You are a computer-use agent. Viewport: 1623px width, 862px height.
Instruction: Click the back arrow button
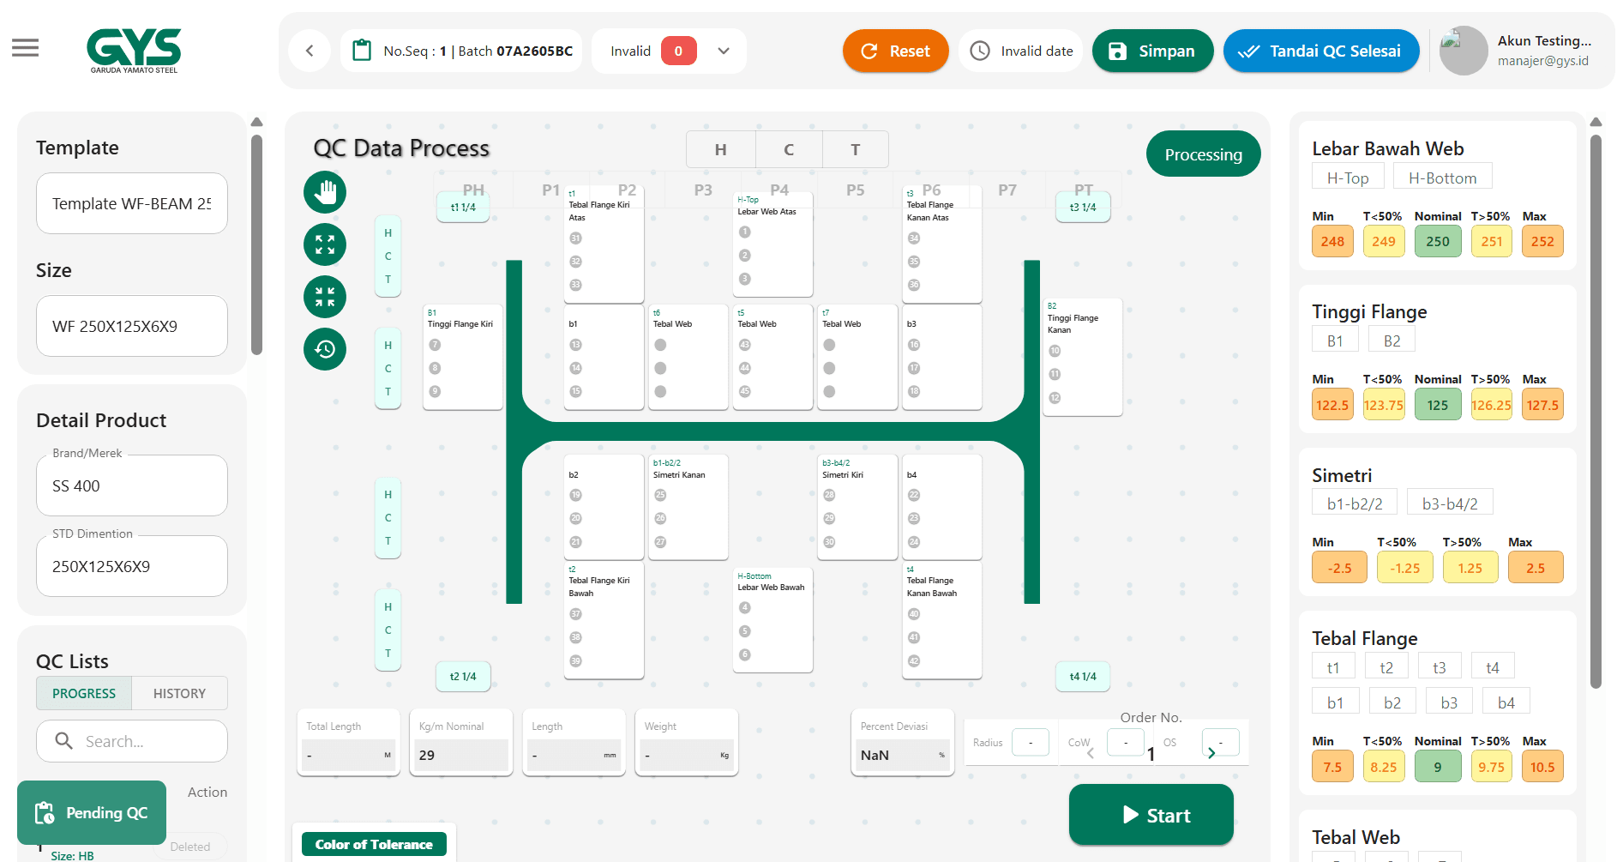click(x=310, y=51)
